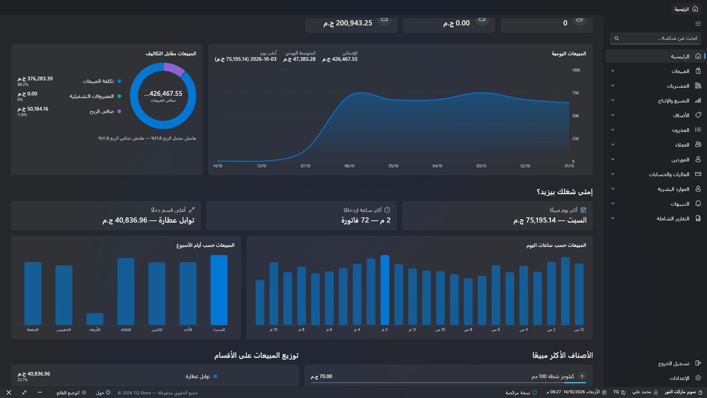The image size is (707, 398).
Task: Expand the المخزون chevron
Action: click(x=613, y=130)
